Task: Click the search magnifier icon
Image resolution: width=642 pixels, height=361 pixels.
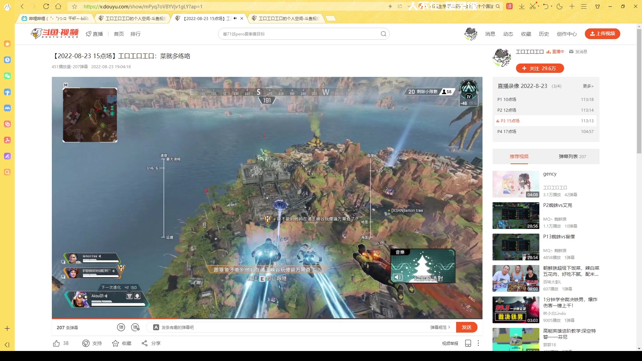Action: (383, 34)
